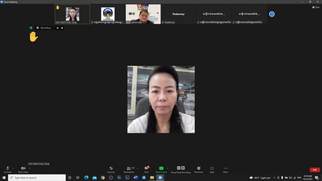Start Video from the meeting toolbar
The width and height of the screenshot is (322, 181).
point(23,169)
